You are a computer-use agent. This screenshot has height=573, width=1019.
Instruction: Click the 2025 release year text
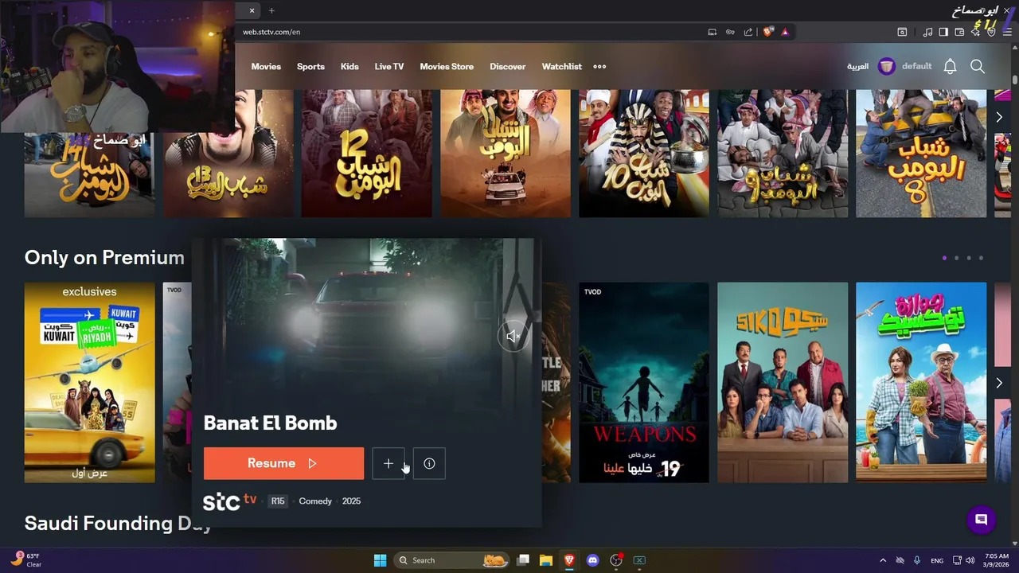tap(351, 501)
